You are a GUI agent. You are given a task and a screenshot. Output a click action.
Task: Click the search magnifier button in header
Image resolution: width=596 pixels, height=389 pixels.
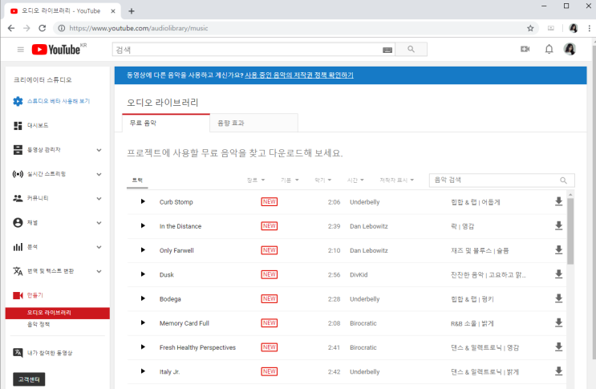[x=411, y=50]
